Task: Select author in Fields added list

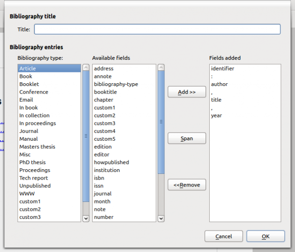Action: click(x=220, y=84)
